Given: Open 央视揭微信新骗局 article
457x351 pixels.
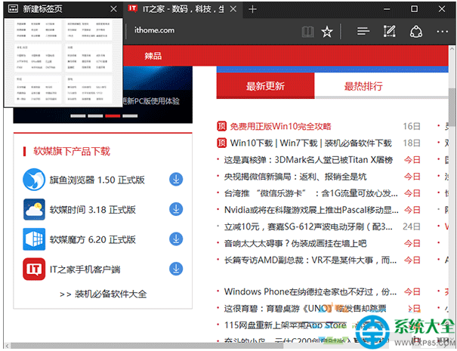Looking at the screenshot, I should [x=295, y=177].
